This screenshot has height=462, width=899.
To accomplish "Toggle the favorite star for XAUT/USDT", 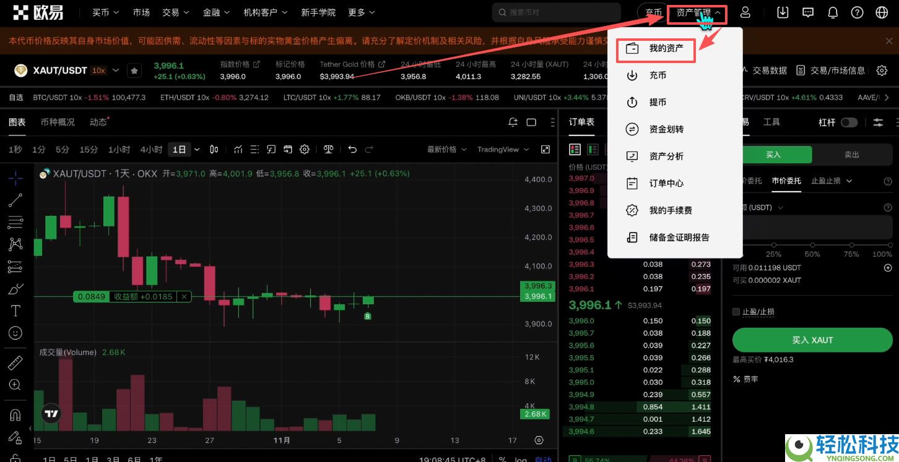I will [x=134, y=70].
